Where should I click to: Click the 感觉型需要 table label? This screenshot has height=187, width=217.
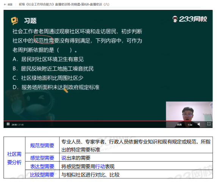tap(42, 158)
